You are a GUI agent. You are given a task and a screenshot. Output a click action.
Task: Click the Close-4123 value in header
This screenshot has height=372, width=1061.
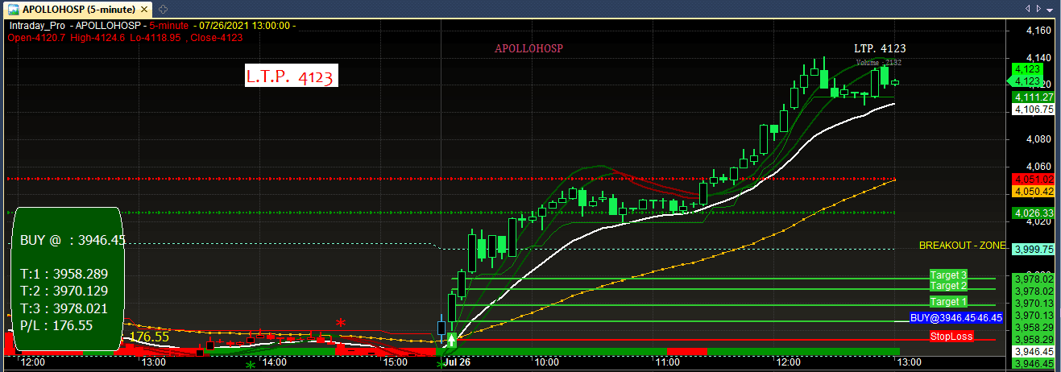[x=218, y=36]
